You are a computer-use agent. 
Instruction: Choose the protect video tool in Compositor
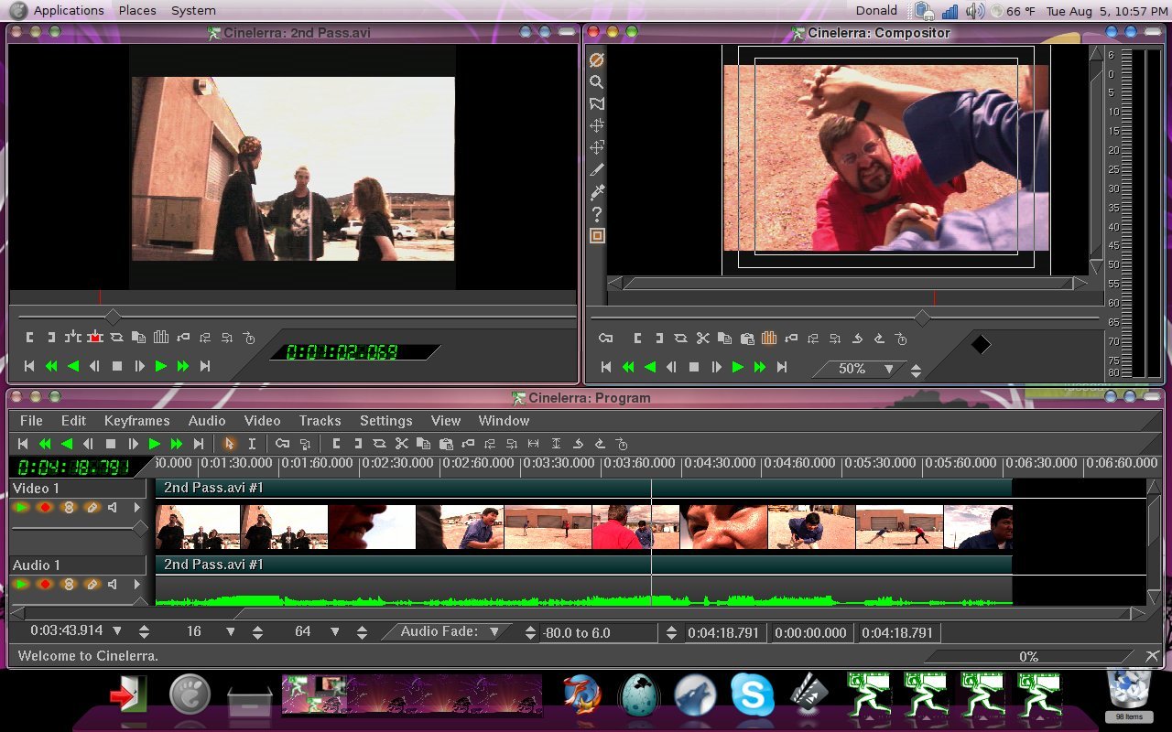(597, 59)
